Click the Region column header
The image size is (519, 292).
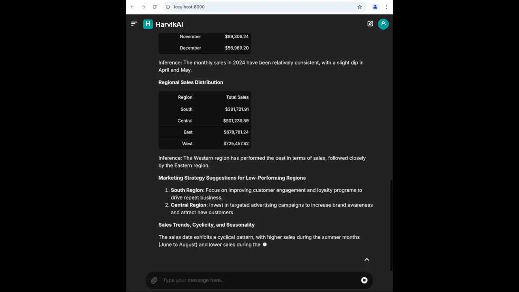click(x=185, y=97)
